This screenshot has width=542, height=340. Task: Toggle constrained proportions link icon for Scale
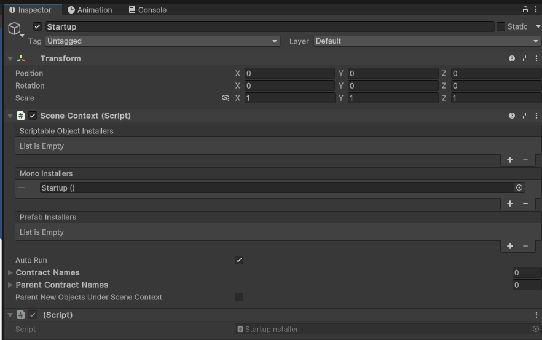[226, 98]
